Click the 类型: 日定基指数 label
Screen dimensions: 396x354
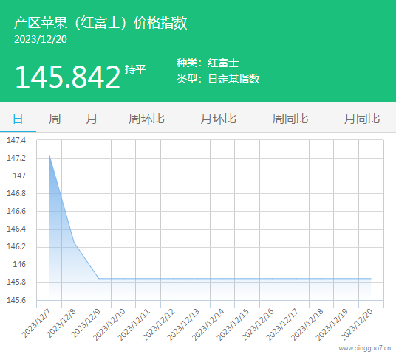pyautogui.click(x=218, y=79)
